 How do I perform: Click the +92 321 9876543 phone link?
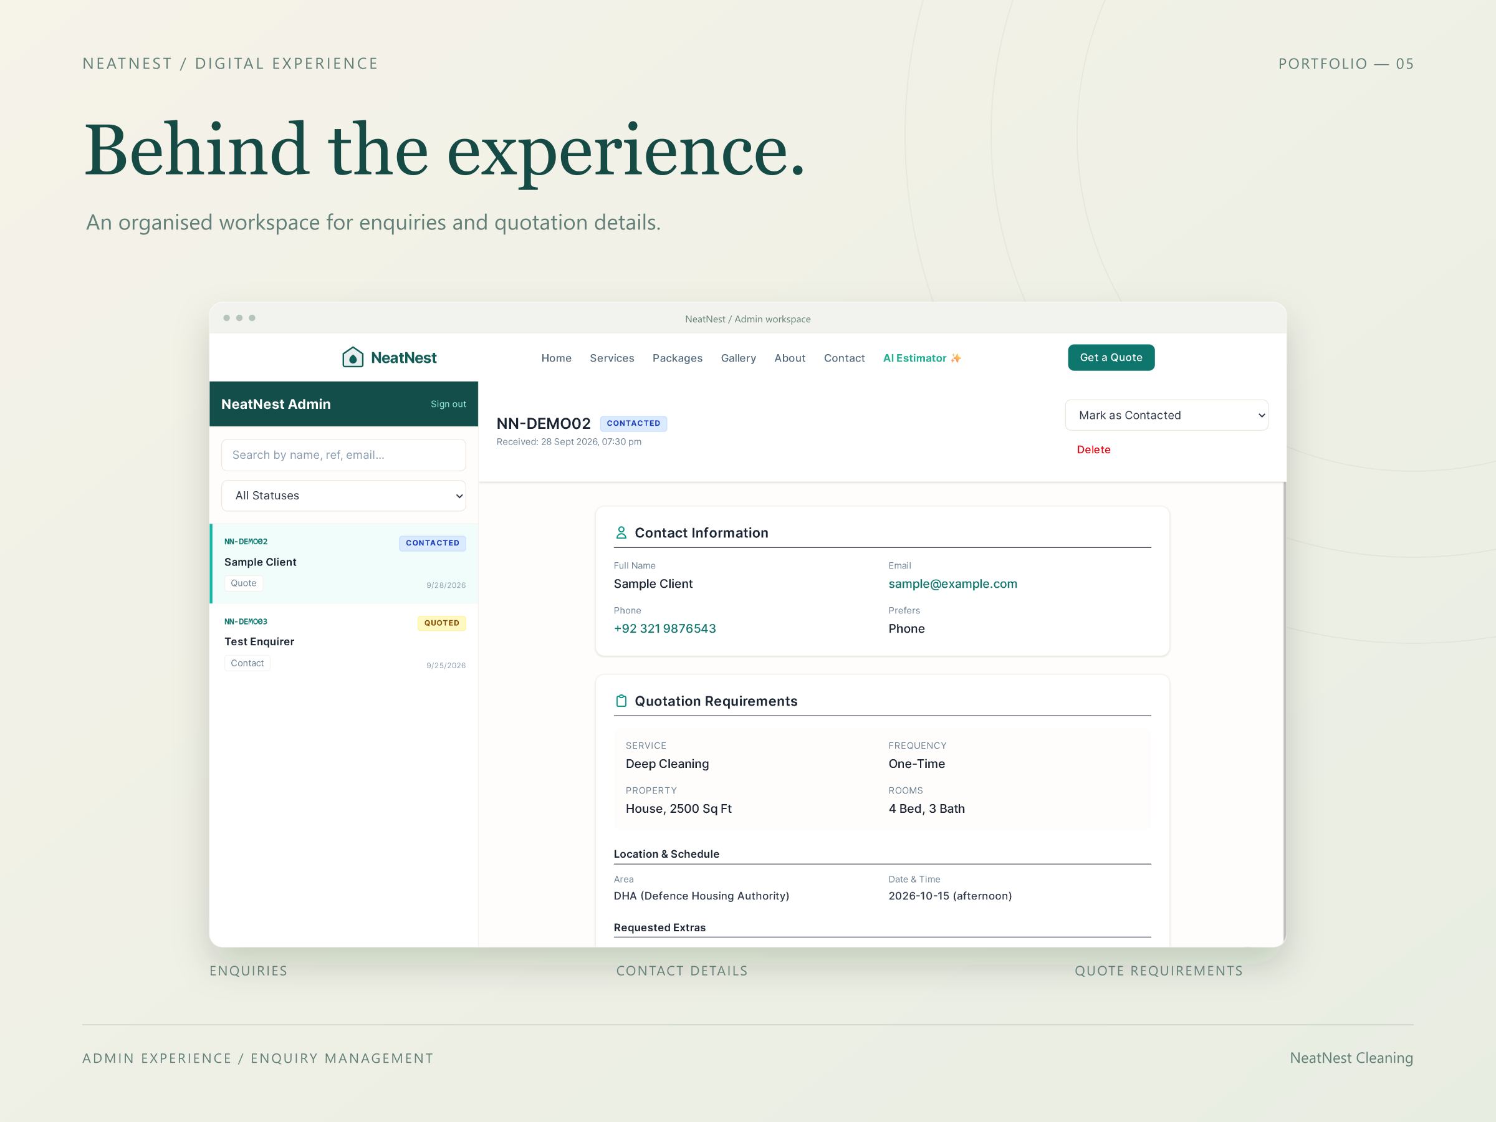click(x=664, y=628)
